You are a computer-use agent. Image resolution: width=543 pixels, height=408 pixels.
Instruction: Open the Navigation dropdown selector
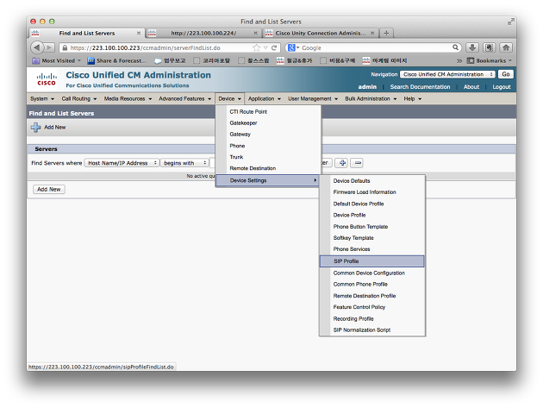coord(447,74)
